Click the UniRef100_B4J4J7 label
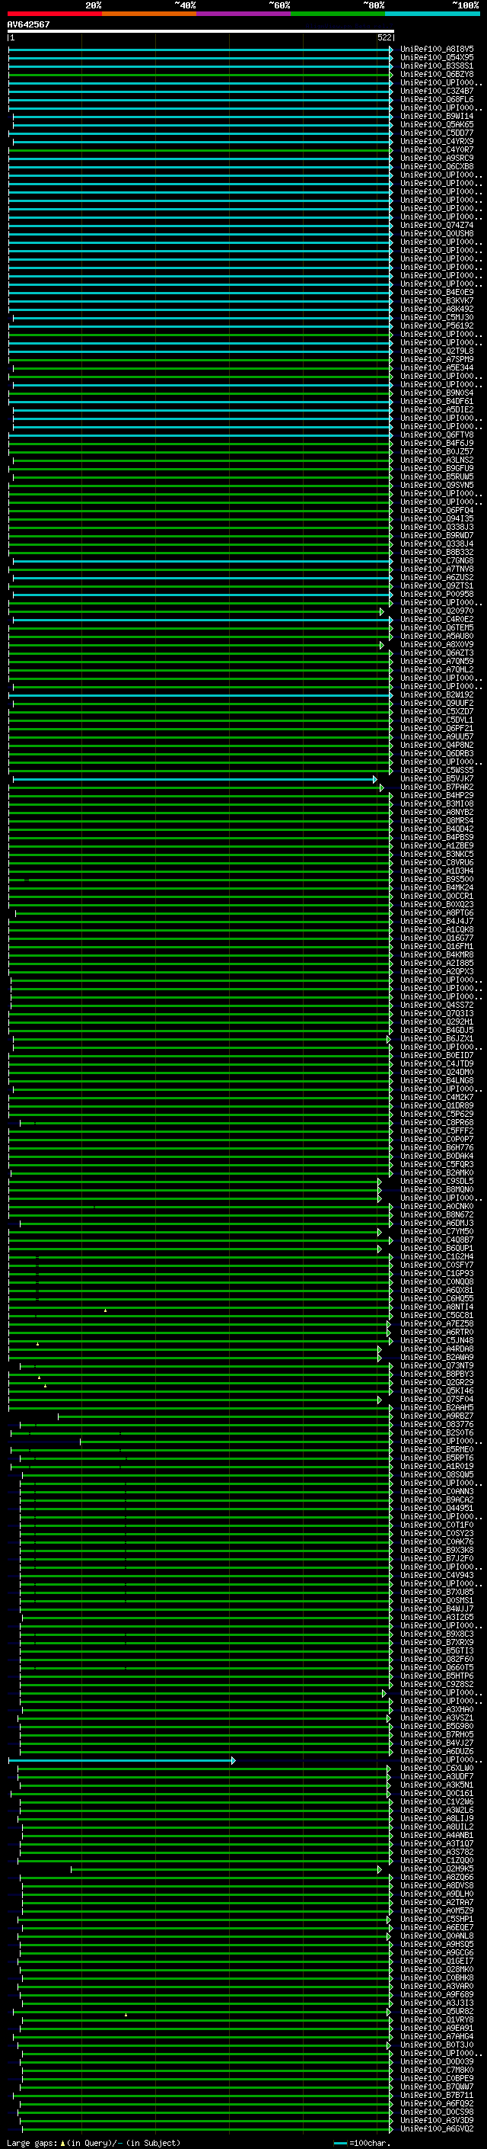Image resolution: width=487 pixels, height=2149 pixels. 437,922
